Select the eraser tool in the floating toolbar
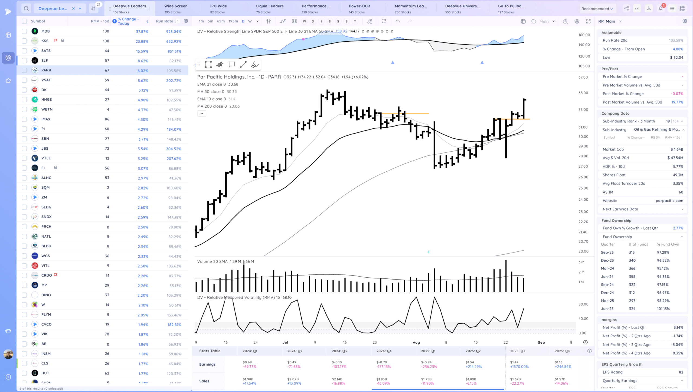 pyautogui.click(x=255, y=64)
